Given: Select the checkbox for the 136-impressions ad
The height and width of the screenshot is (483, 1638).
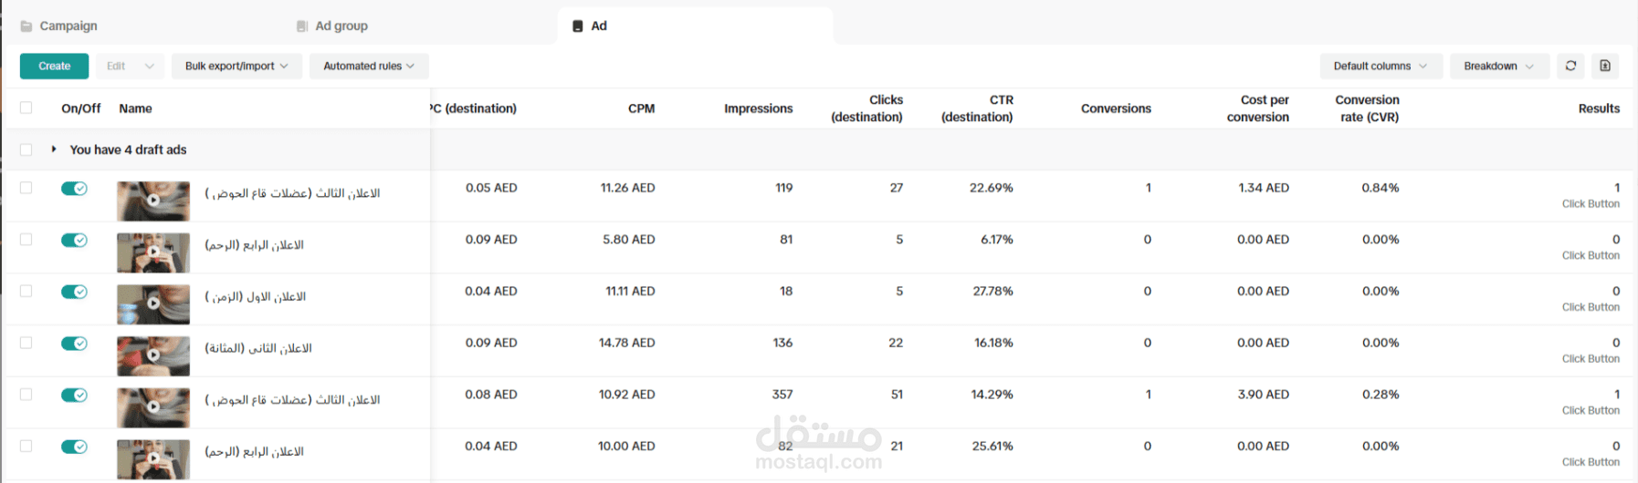Looking at the screenshot, I should [x=26, y=343].
